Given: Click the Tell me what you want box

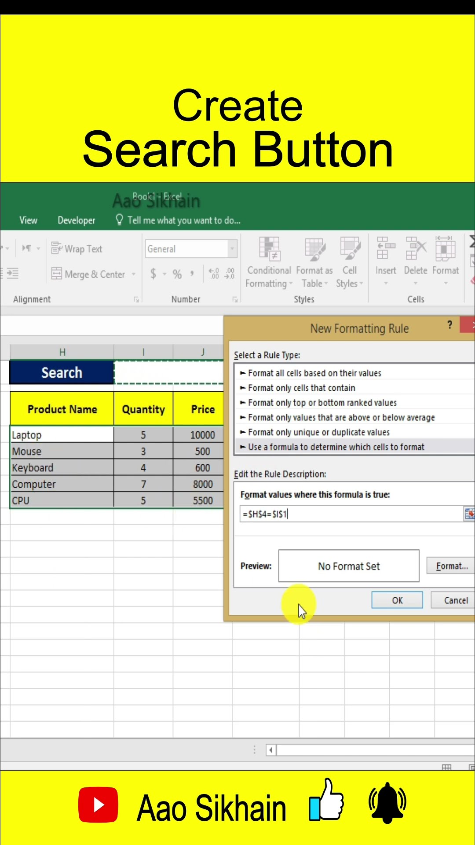Looking at the screenshot, I should [184, 220].
